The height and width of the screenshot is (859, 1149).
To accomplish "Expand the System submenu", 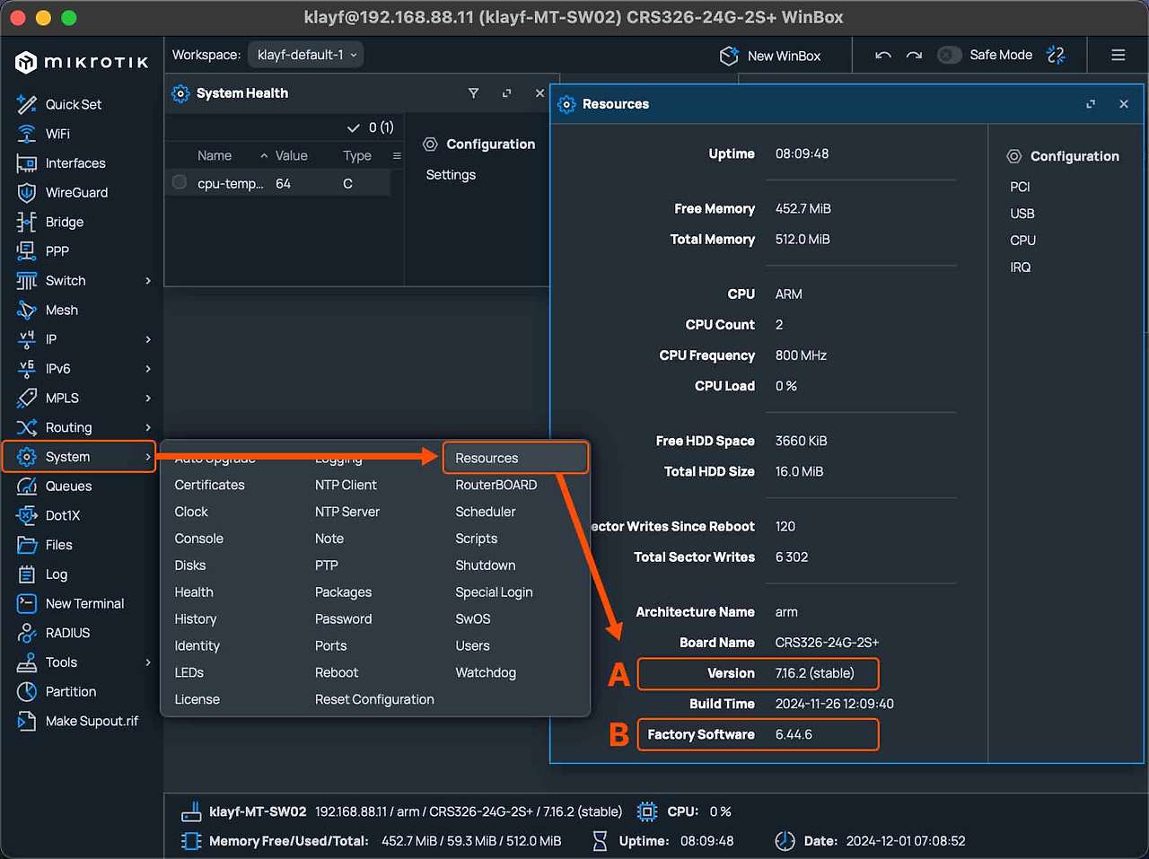I will 148,457.
